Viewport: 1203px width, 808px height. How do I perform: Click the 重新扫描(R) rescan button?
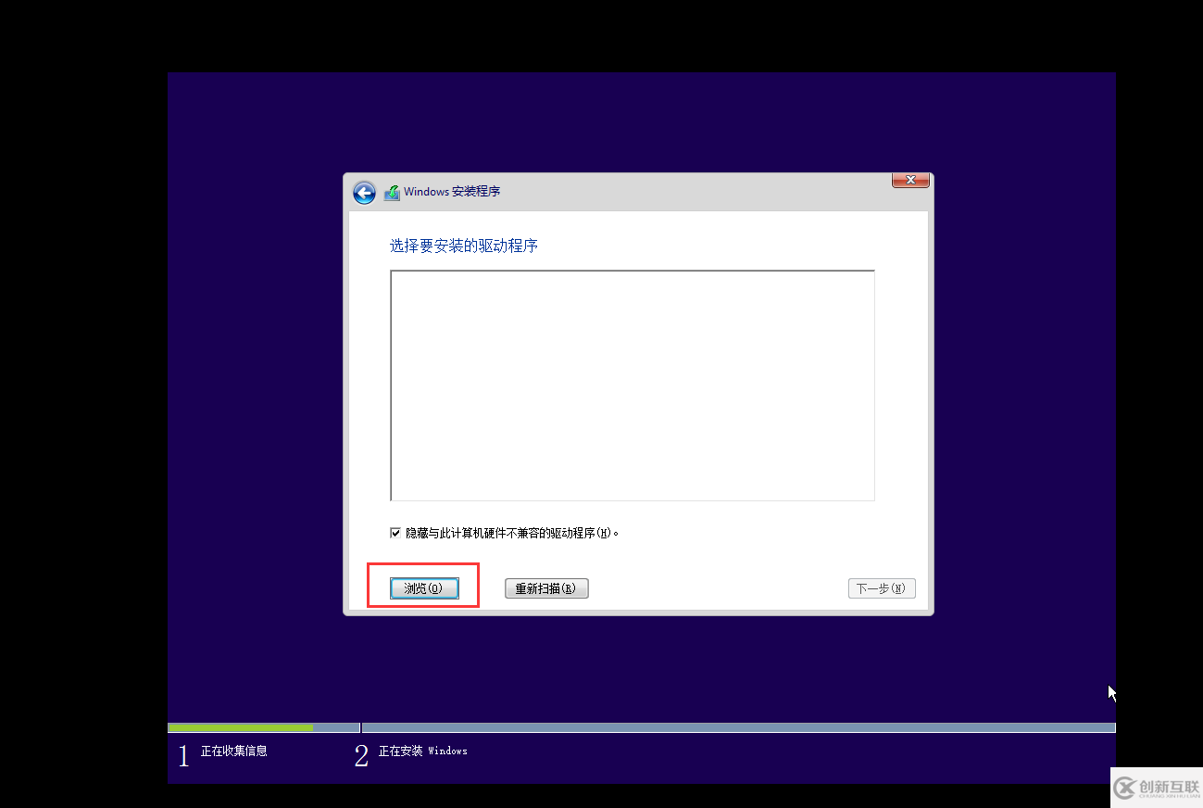click(x=546, y=588)
